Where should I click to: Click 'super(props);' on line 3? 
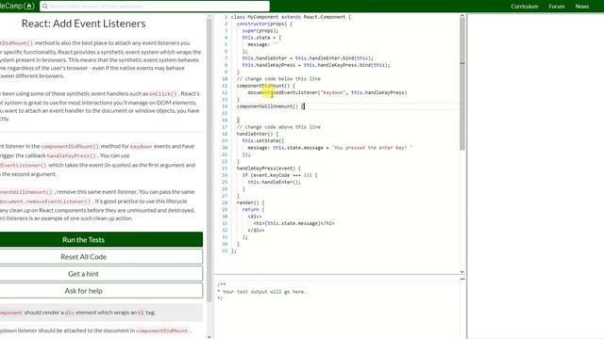(x=260, y=31)
